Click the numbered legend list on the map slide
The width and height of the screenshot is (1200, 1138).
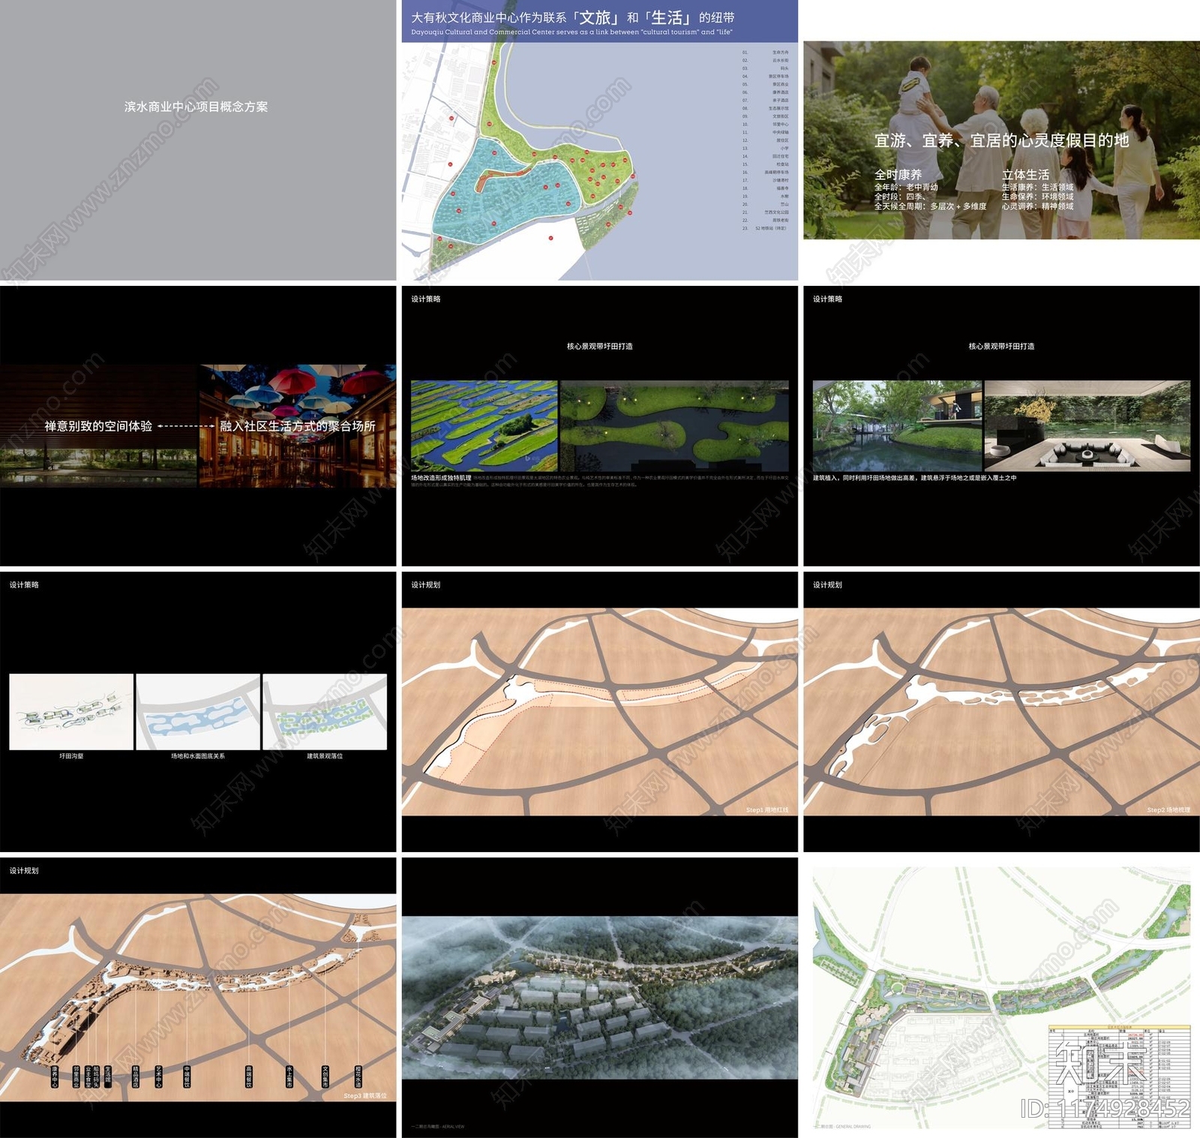[x=765, y=140]
